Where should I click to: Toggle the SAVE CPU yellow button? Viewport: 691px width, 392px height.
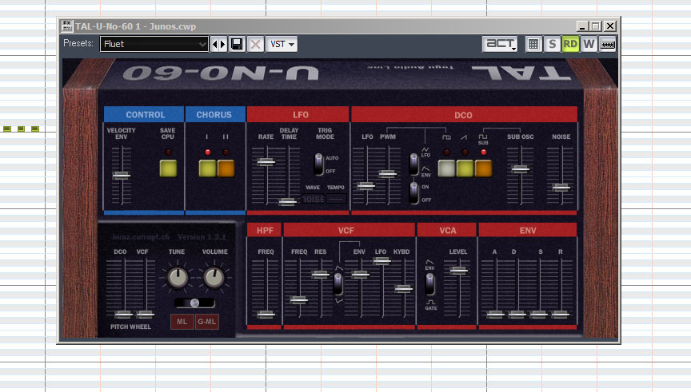tap(168, 168)
